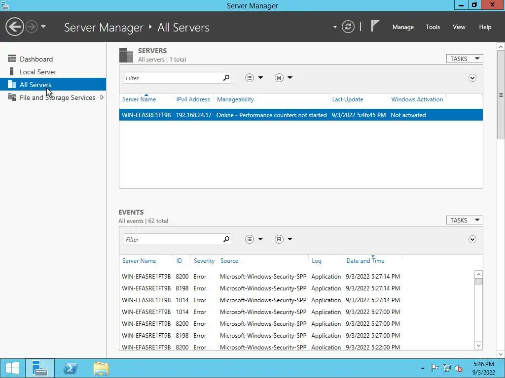Image resolution: width=505 pixels, height=378 pixels.
Task: Click the All Servers sidebar icon
Action: [x=12, y=84]
